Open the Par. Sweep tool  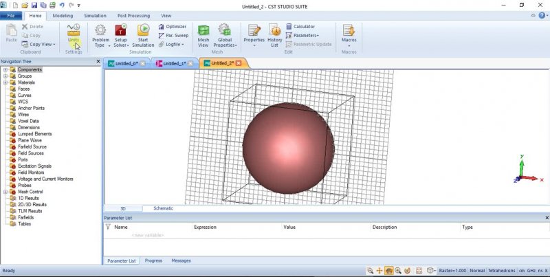click(x=173, y=36)
